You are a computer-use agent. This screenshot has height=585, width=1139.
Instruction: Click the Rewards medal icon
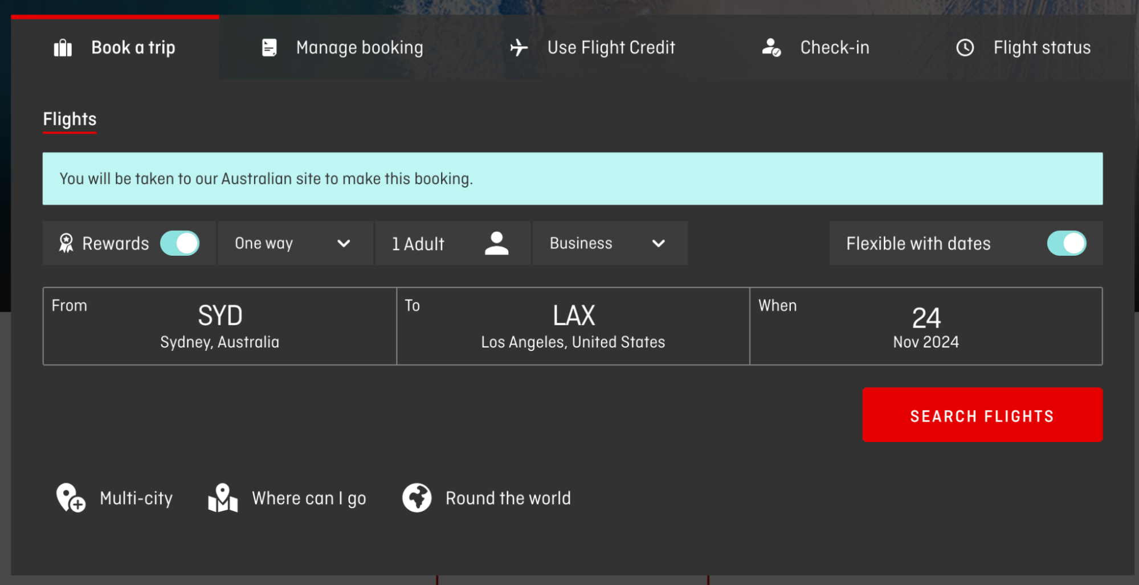pyautogui.click(x=67, y=243)
